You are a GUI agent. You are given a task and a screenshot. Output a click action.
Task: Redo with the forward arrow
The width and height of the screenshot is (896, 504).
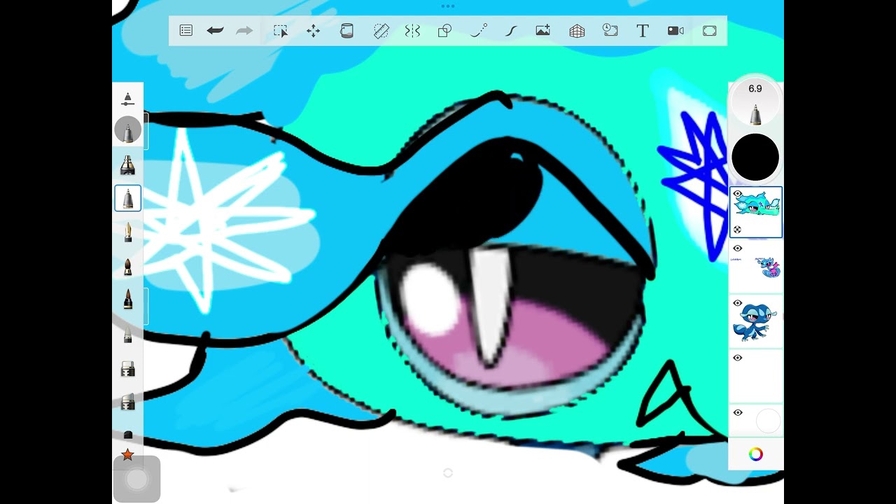pyautogui.click(x=244, y=31)
